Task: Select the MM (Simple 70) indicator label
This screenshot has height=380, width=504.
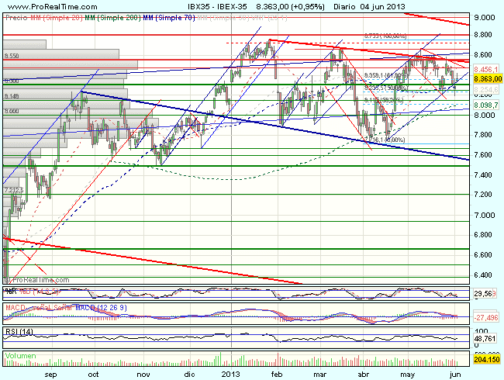Action: pyautogui.click(x=163, y=16)
